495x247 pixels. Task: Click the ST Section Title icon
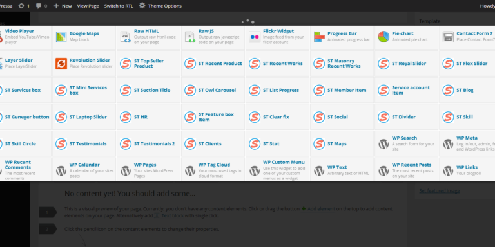pos(126,90)
